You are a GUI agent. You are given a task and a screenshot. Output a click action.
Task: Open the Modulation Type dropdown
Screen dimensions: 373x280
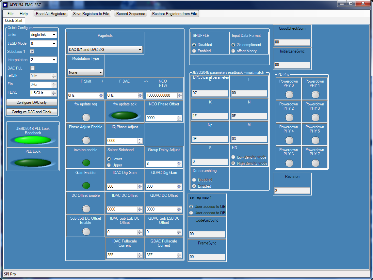(x=85, y=72)
